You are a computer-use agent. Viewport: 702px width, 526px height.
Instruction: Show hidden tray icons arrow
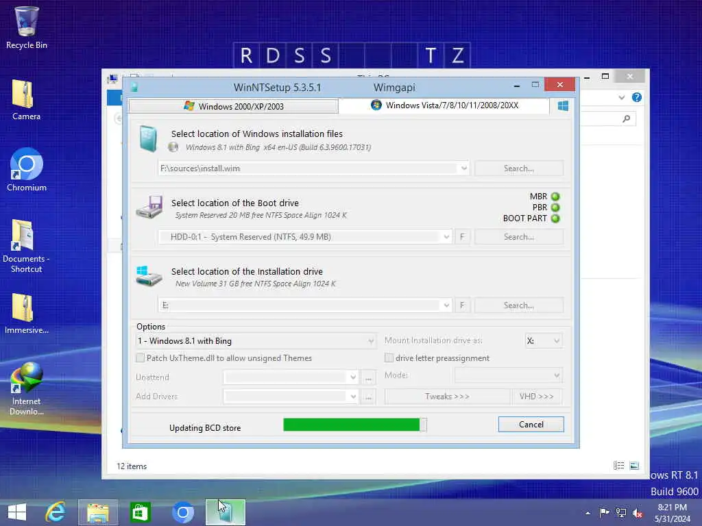588,513
